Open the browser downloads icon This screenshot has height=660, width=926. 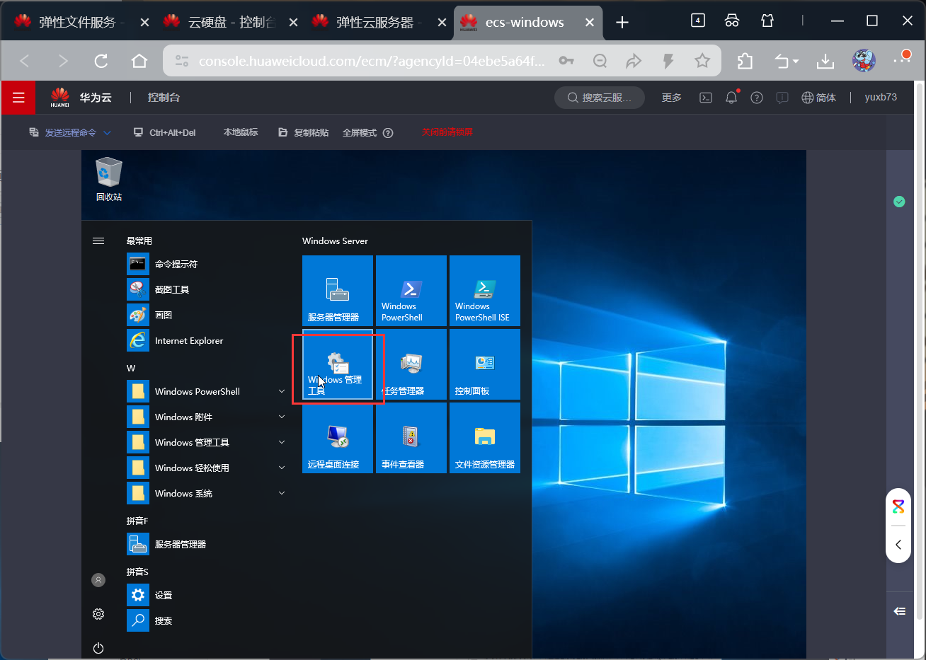coord(825,61)
